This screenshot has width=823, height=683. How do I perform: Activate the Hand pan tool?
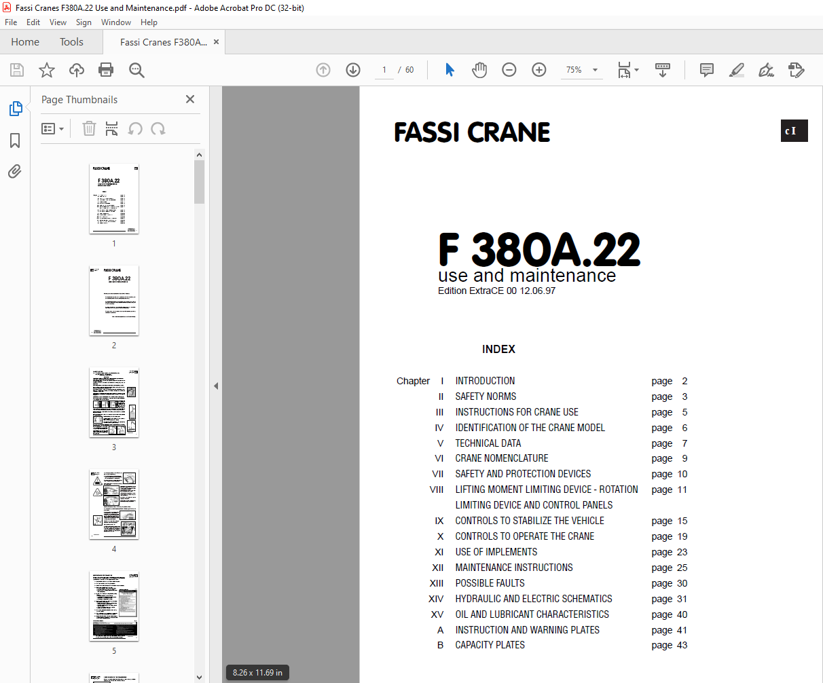pyautogui.click(x=479, y=70)
